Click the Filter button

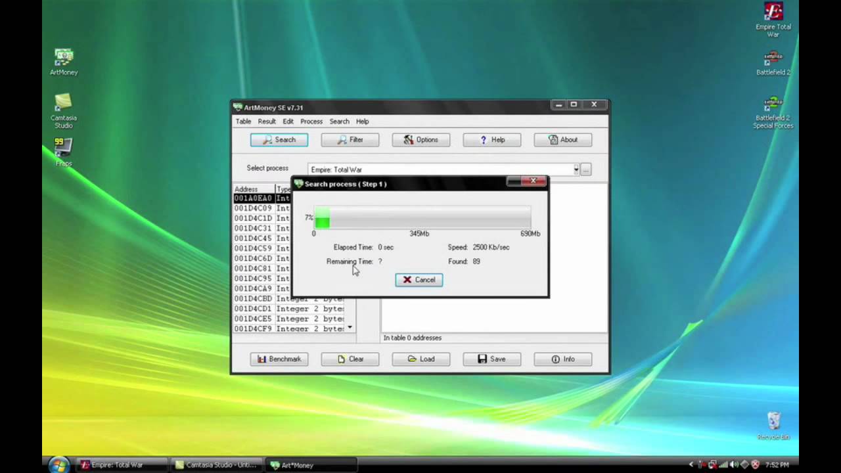click(350, 139)
